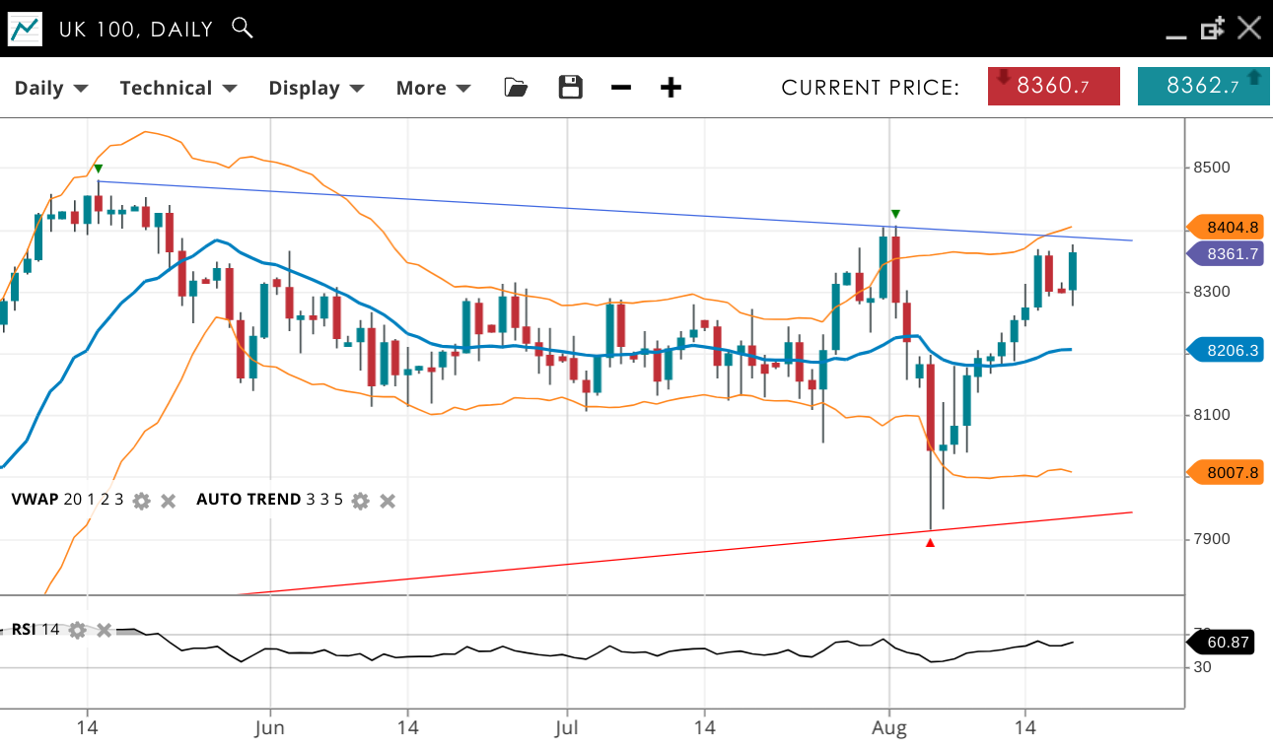Remove the Auto Trend indicator

(x=388, y=501)
